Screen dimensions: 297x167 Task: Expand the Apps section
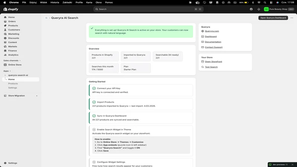(x=7, y=71)
